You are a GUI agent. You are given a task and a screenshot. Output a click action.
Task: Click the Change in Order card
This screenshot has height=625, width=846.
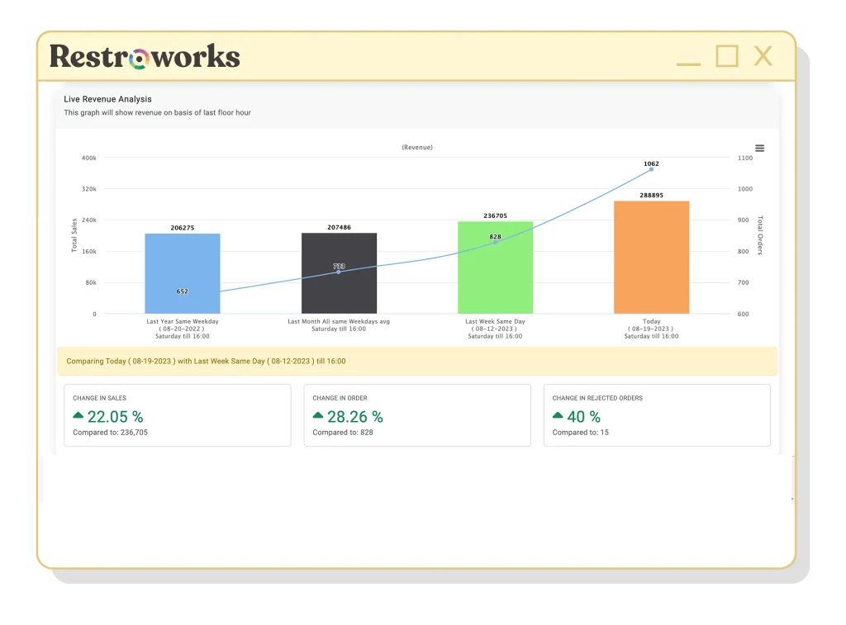coord(417,414)
